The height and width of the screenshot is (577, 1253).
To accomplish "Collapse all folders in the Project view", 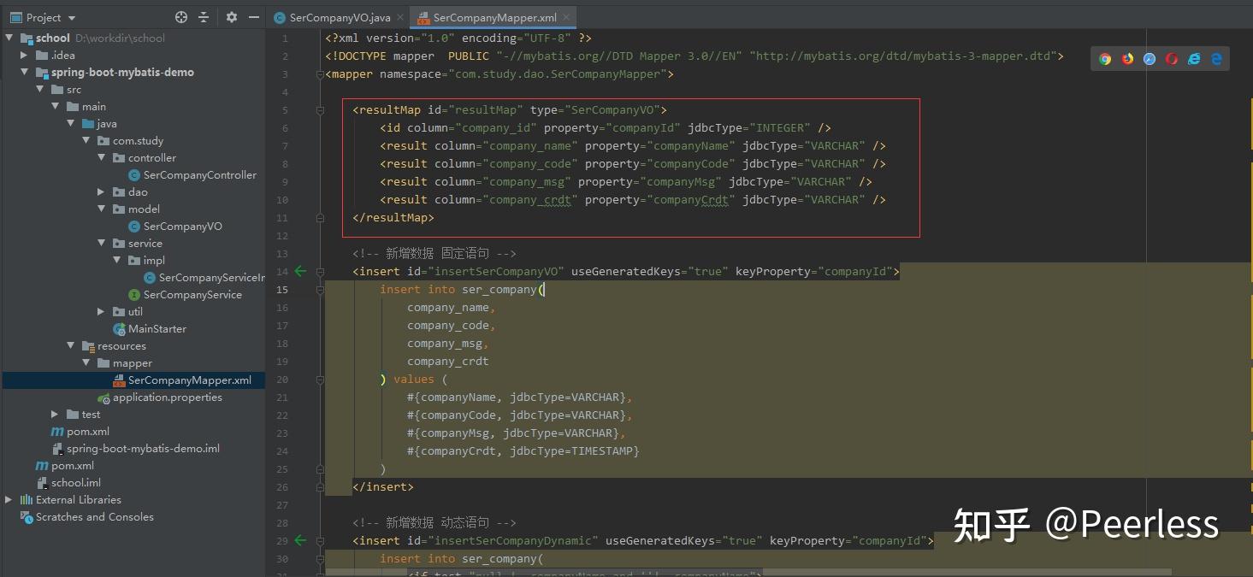I will (204, 17).
